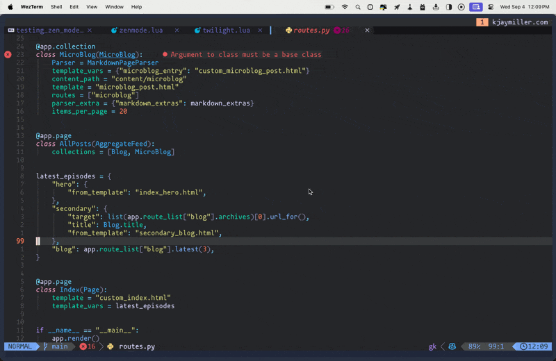Click the main branch name in statusline
Screen dimensions: 556x361
pos(60,346)
